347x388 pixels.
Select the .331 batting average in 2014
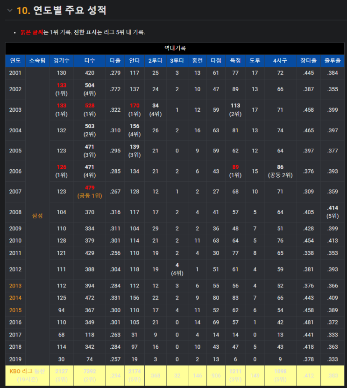pos(115,298)
